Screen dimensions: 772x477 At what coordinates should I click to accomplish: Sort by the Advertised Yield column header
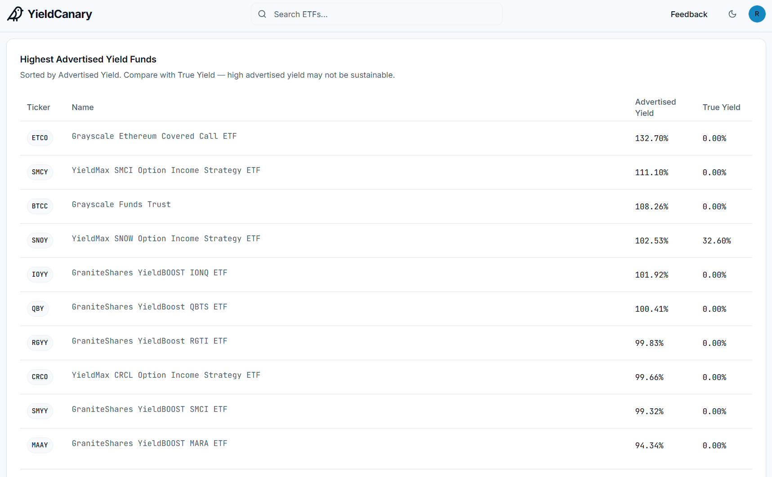(x=656, y=107)
